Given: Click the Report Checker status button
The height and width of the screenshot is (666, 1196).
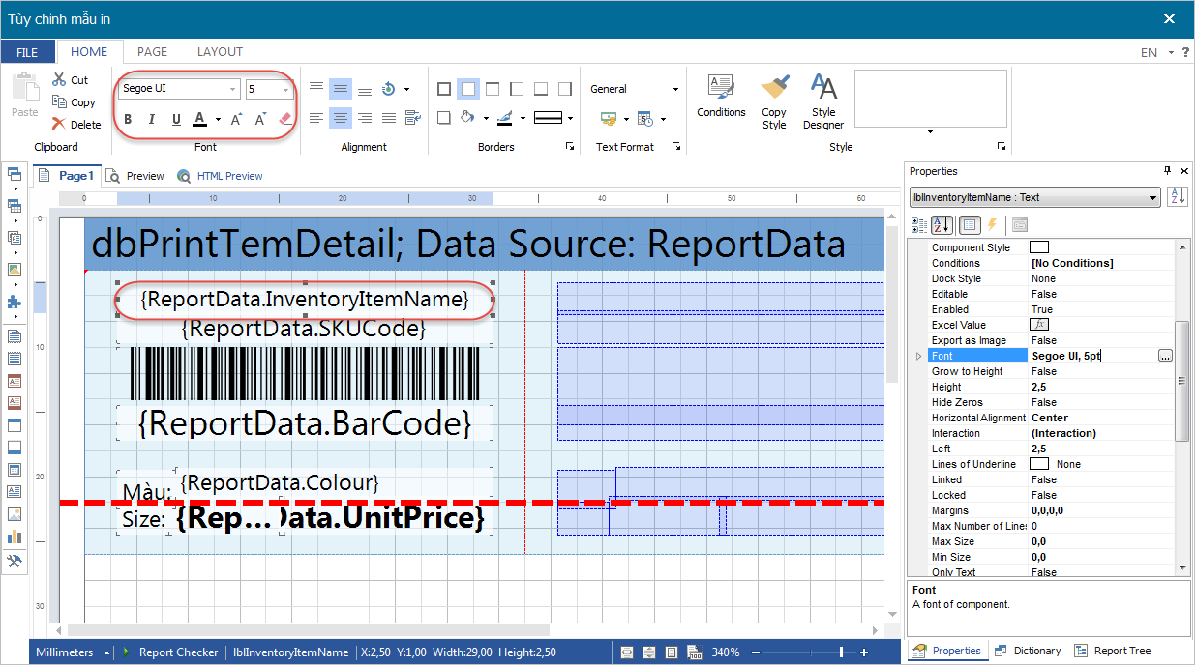Looking at the screenshot, I should 170,652.
